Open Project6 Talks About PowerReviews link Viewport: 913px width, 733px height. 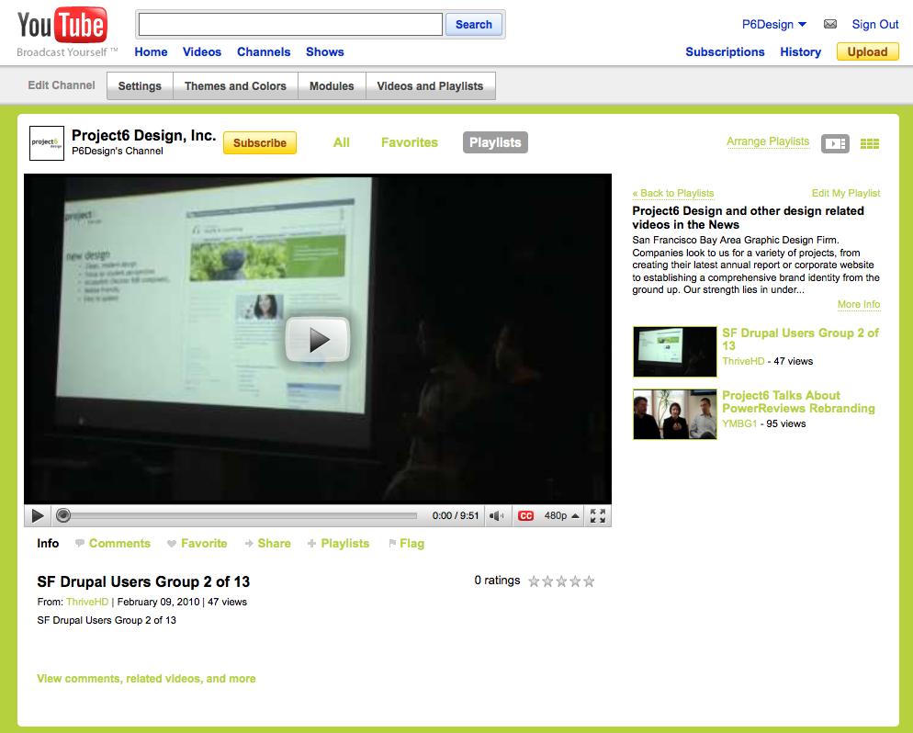(x=798, y=401)
